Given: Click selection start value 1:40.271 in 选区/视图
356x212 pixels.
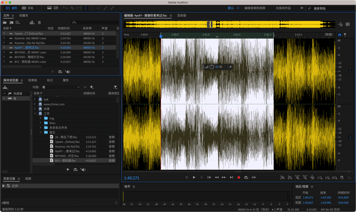Looking at the screenshot, I should pos(308,197).
